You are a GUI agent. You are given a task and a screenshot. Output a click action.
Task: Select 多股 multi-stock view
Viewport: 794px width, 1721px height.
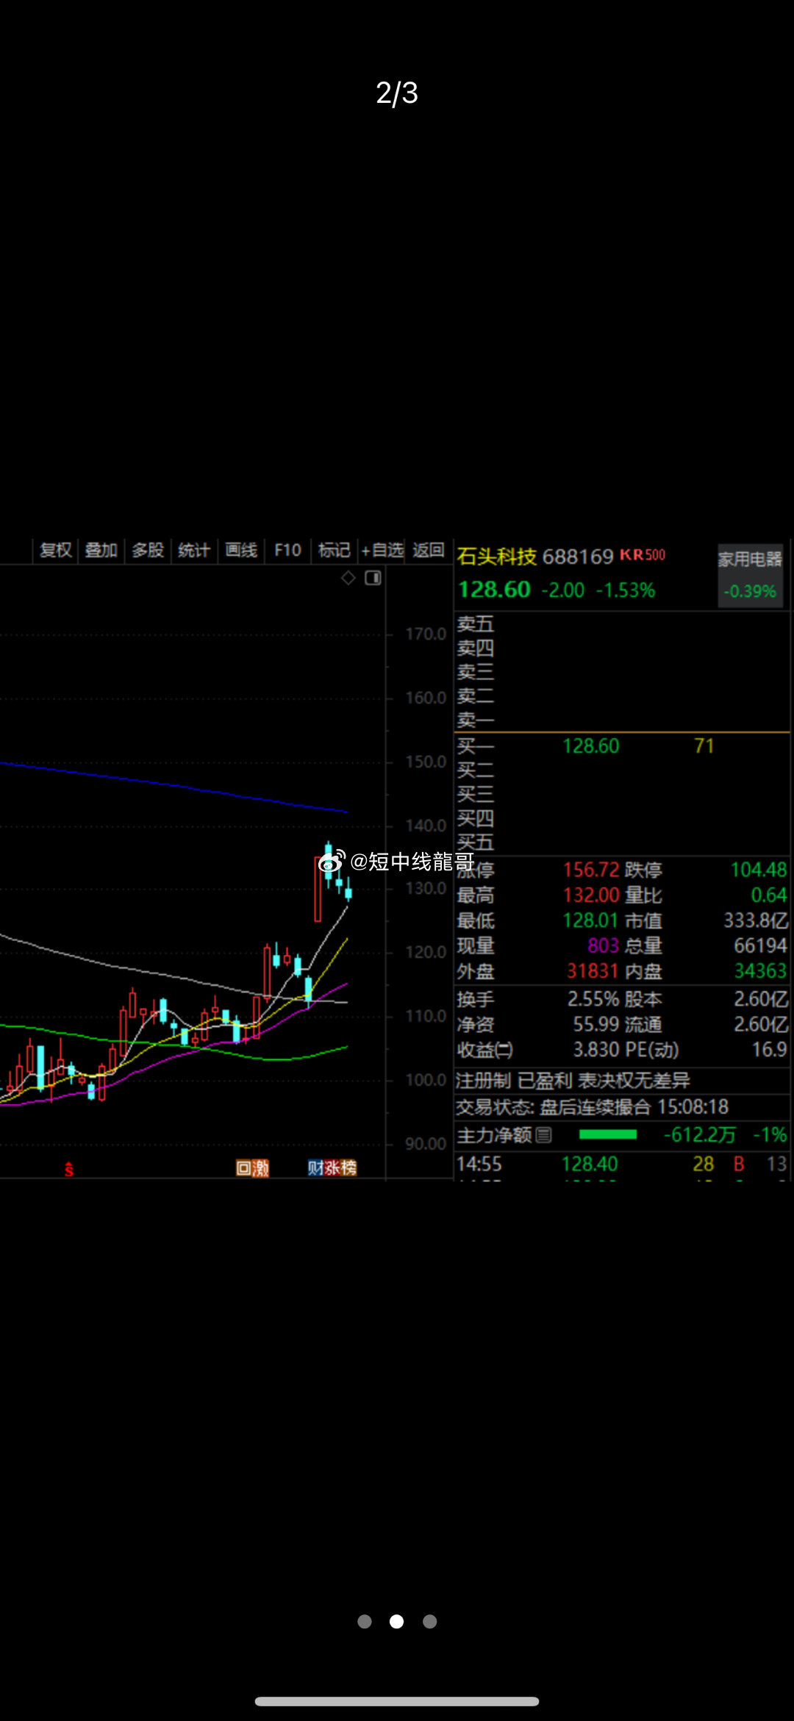148,550
